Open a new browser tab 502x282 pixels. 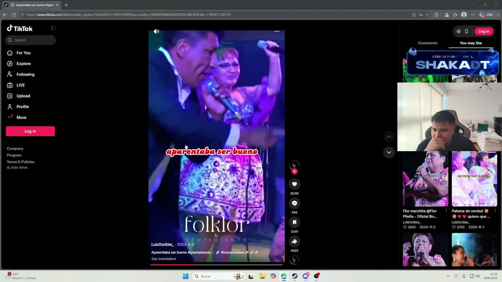pos(66,5)
